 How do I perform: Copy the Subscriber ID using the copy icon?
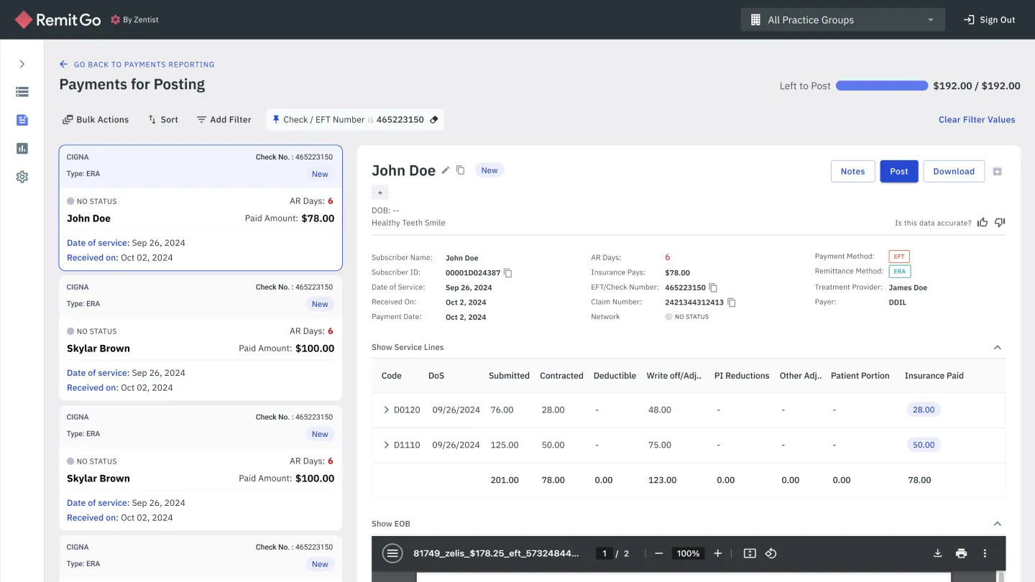[508, 273]
